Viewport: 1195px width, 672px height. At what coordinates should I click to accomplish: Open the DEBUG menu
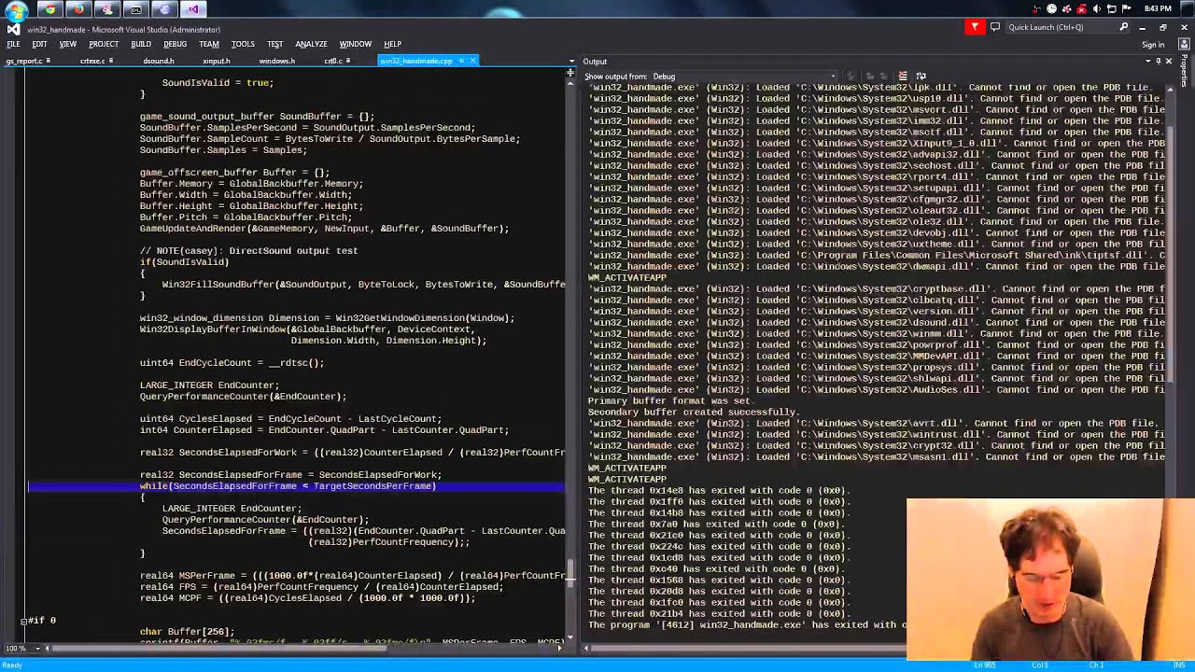175,44
